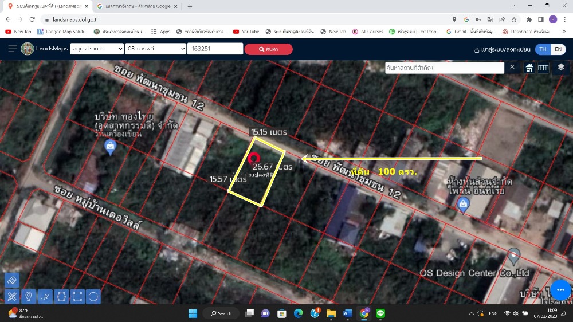
Task: Select the location pin marker tool
Action: click(29, 296)
